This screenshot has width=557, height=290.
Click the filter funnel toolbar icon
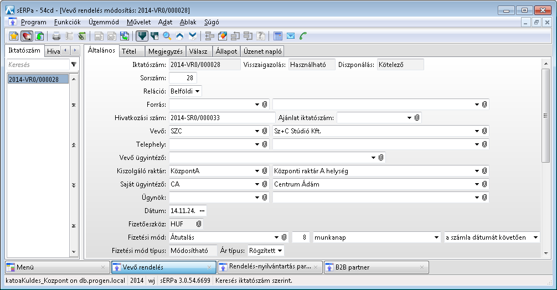coord(142,36)
